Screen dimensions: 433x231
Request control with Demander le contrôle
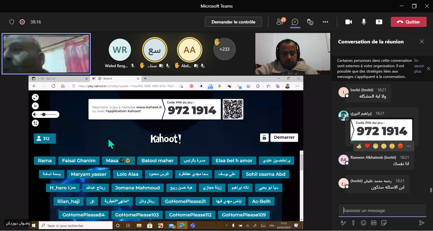pos(233,22)
